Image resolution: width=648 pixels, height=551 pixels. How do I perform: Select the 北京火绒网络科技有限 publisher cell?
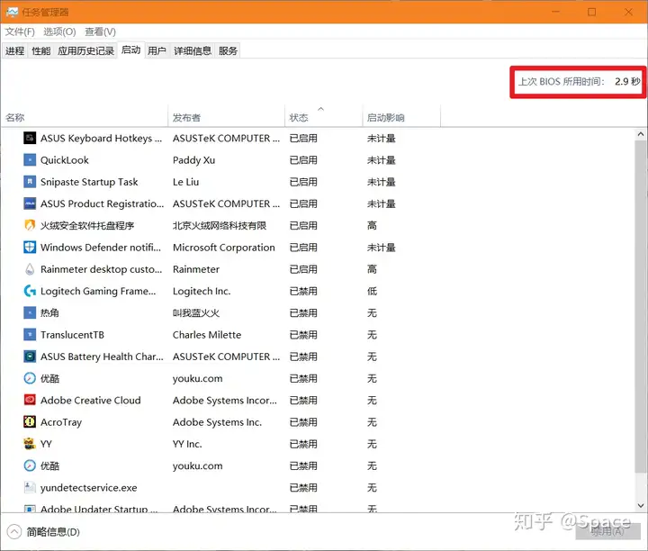(220, 225)
